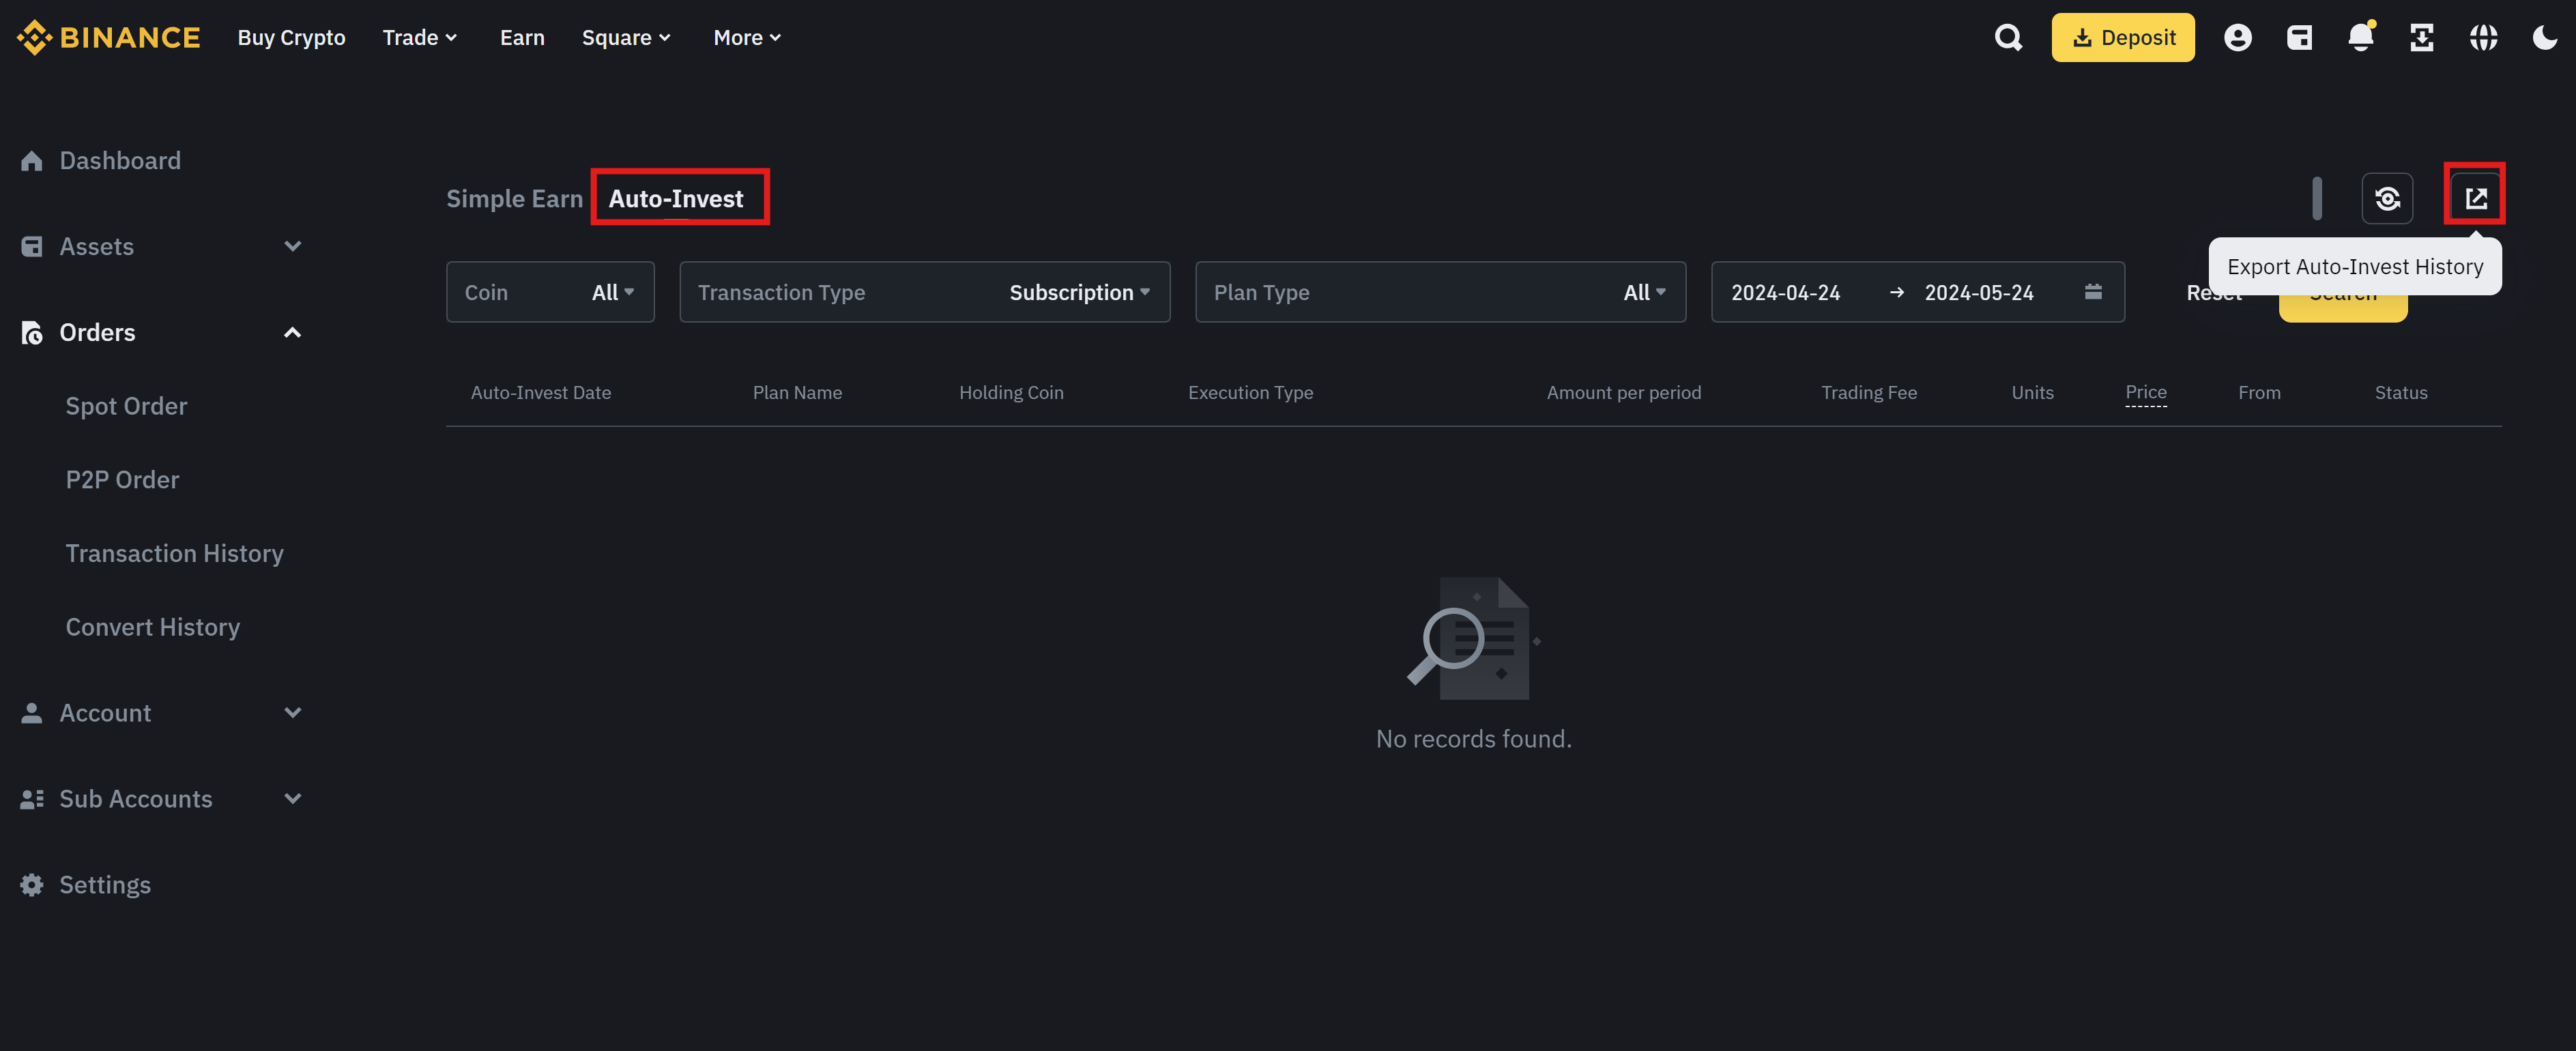Click the Plan Name column header
The height and width of the screenshot is (1051, 2576).
click(797, 393)
